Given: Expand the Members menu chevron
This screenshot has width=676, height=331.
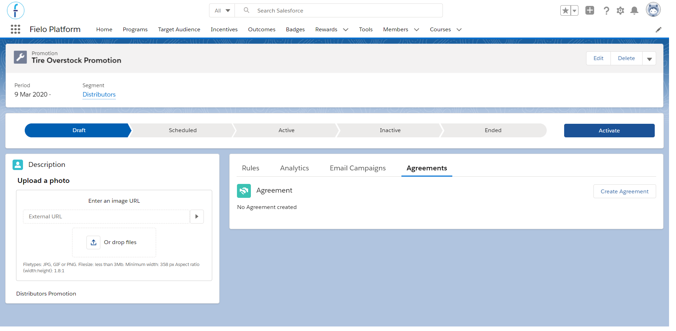Looking at the screenshot, I should point(416,30).
